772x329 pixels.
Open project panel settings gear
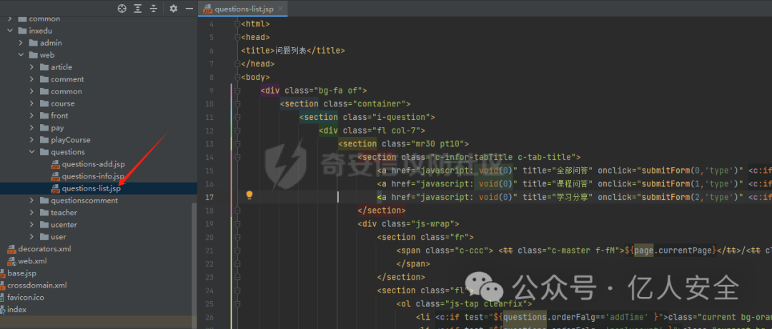coord(173,9)
